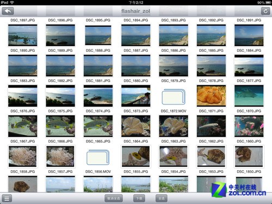
Task: Open the DSC_1856.MOV thumbnail
Action: pyautogui.click(x=98, y=184)
